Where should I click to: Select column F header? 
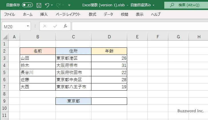[x=158, y=37]
